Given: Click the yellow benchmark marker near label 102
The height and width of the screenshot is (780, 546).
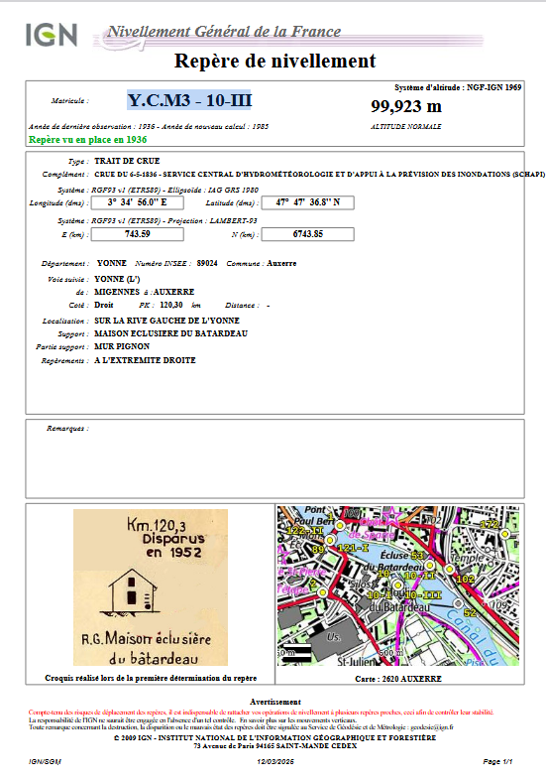Looking at the screenshot, I should tap(450, 569).
